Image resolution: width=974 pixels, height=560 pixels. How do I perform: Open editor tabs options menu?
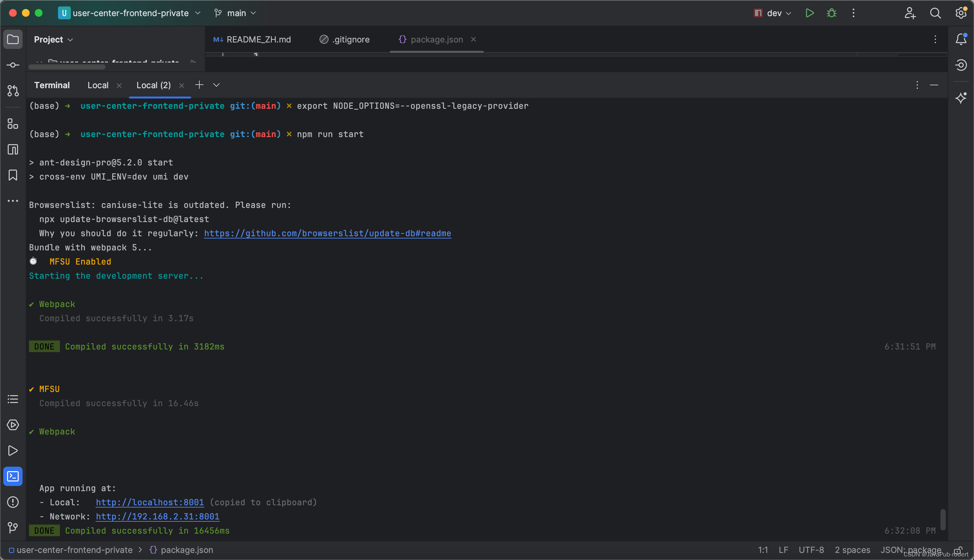click(935, 39)
